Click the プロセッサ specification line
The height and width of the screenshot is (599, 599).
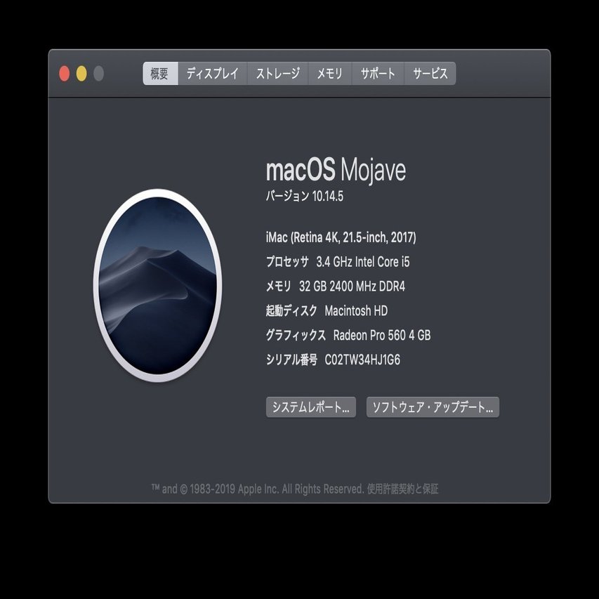(x=338, y=261)
